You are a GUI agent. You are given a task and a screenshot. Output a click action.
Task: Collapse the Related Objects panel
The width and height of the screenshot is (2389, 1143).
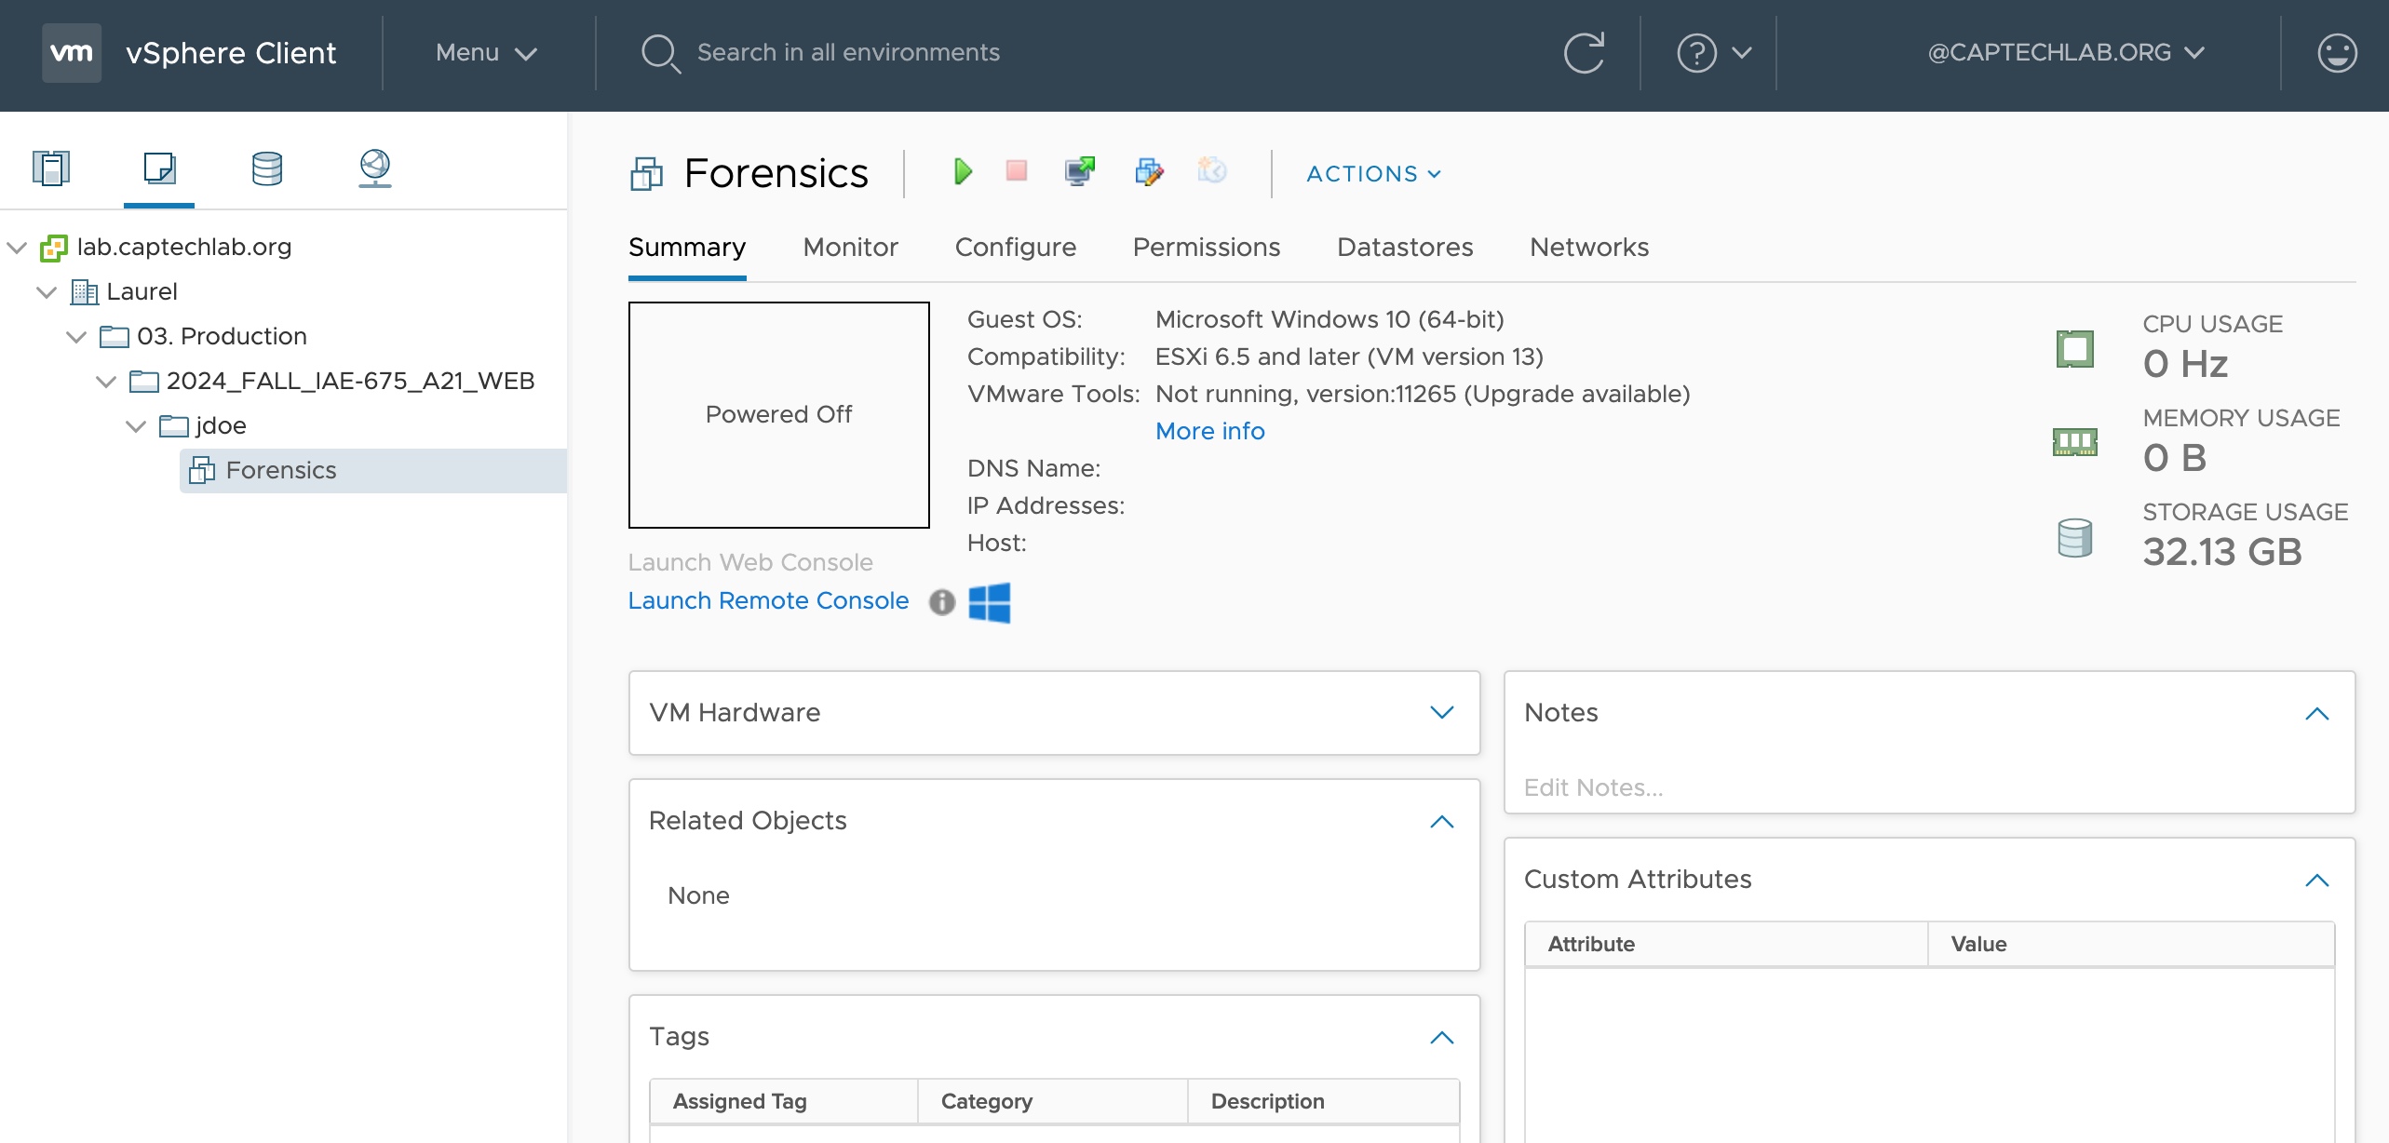coord(1441,822)
